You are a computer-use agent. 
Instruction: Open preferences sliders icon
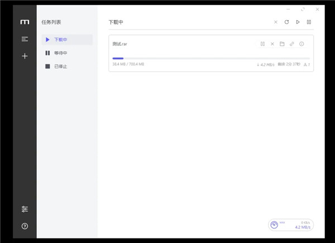25,209
